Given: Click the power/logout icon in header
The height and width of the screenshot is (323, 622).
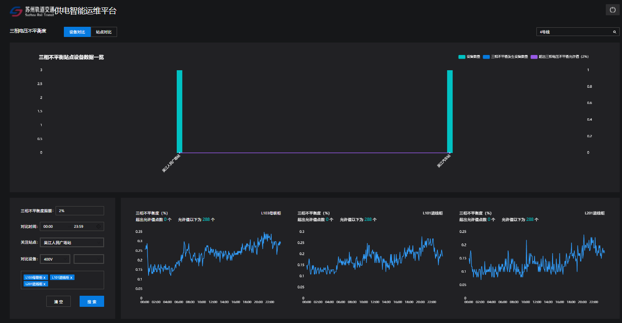Looking at the screenshot, I should pyautogui.click(x=612, y=10).
